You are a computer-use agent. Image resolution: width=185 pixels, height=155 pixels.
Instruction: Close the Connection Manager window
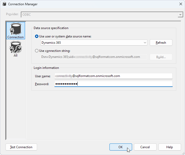pos(181,4)
